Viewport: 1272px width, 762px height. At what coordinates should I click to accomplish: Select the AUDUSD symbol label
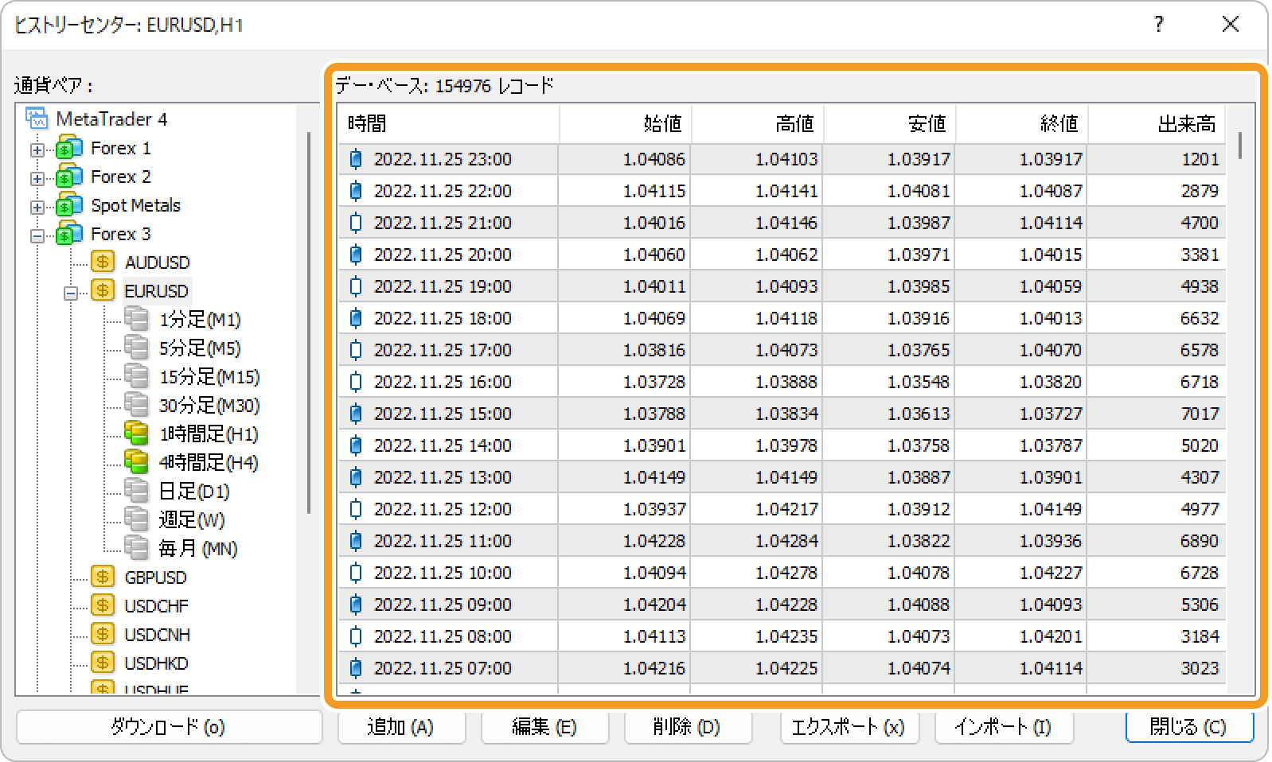tap(158, 262)
